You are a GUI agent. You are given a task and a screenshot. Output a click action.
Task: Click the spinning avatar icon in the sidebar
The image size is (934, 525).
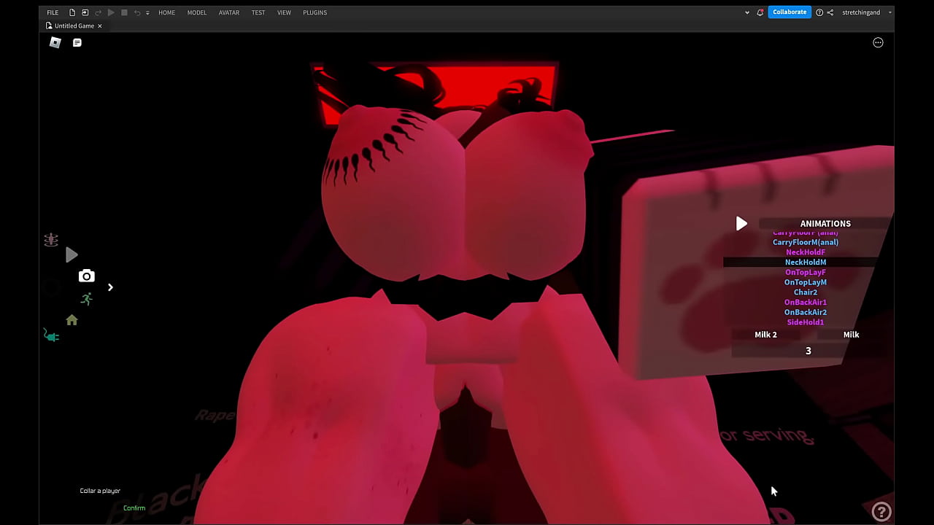(x=50, y=239)
